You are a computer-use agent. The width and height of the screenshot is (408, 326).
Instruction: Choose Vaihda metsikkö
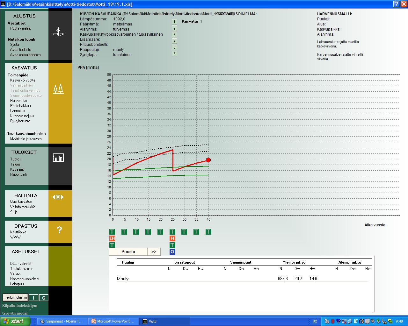click(x=23, y=207)
